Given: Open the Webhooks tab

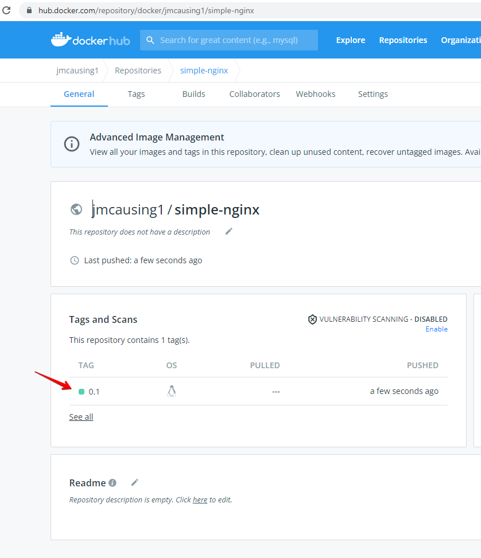Looking at the screenshot, I should coord(316,94).
